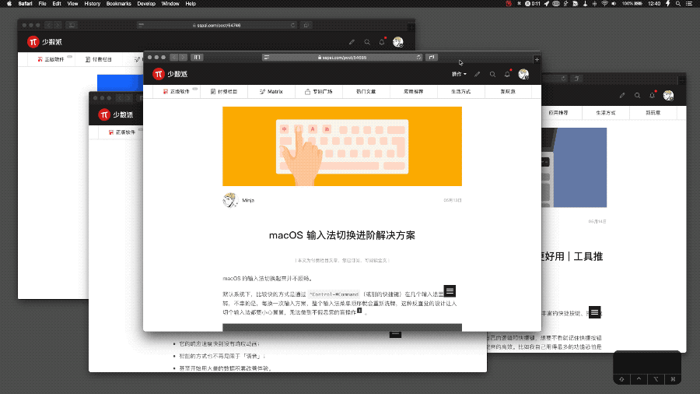Click the pencil icon in the right rear window
Screen dimensions: 700x394
pos(622,95)
